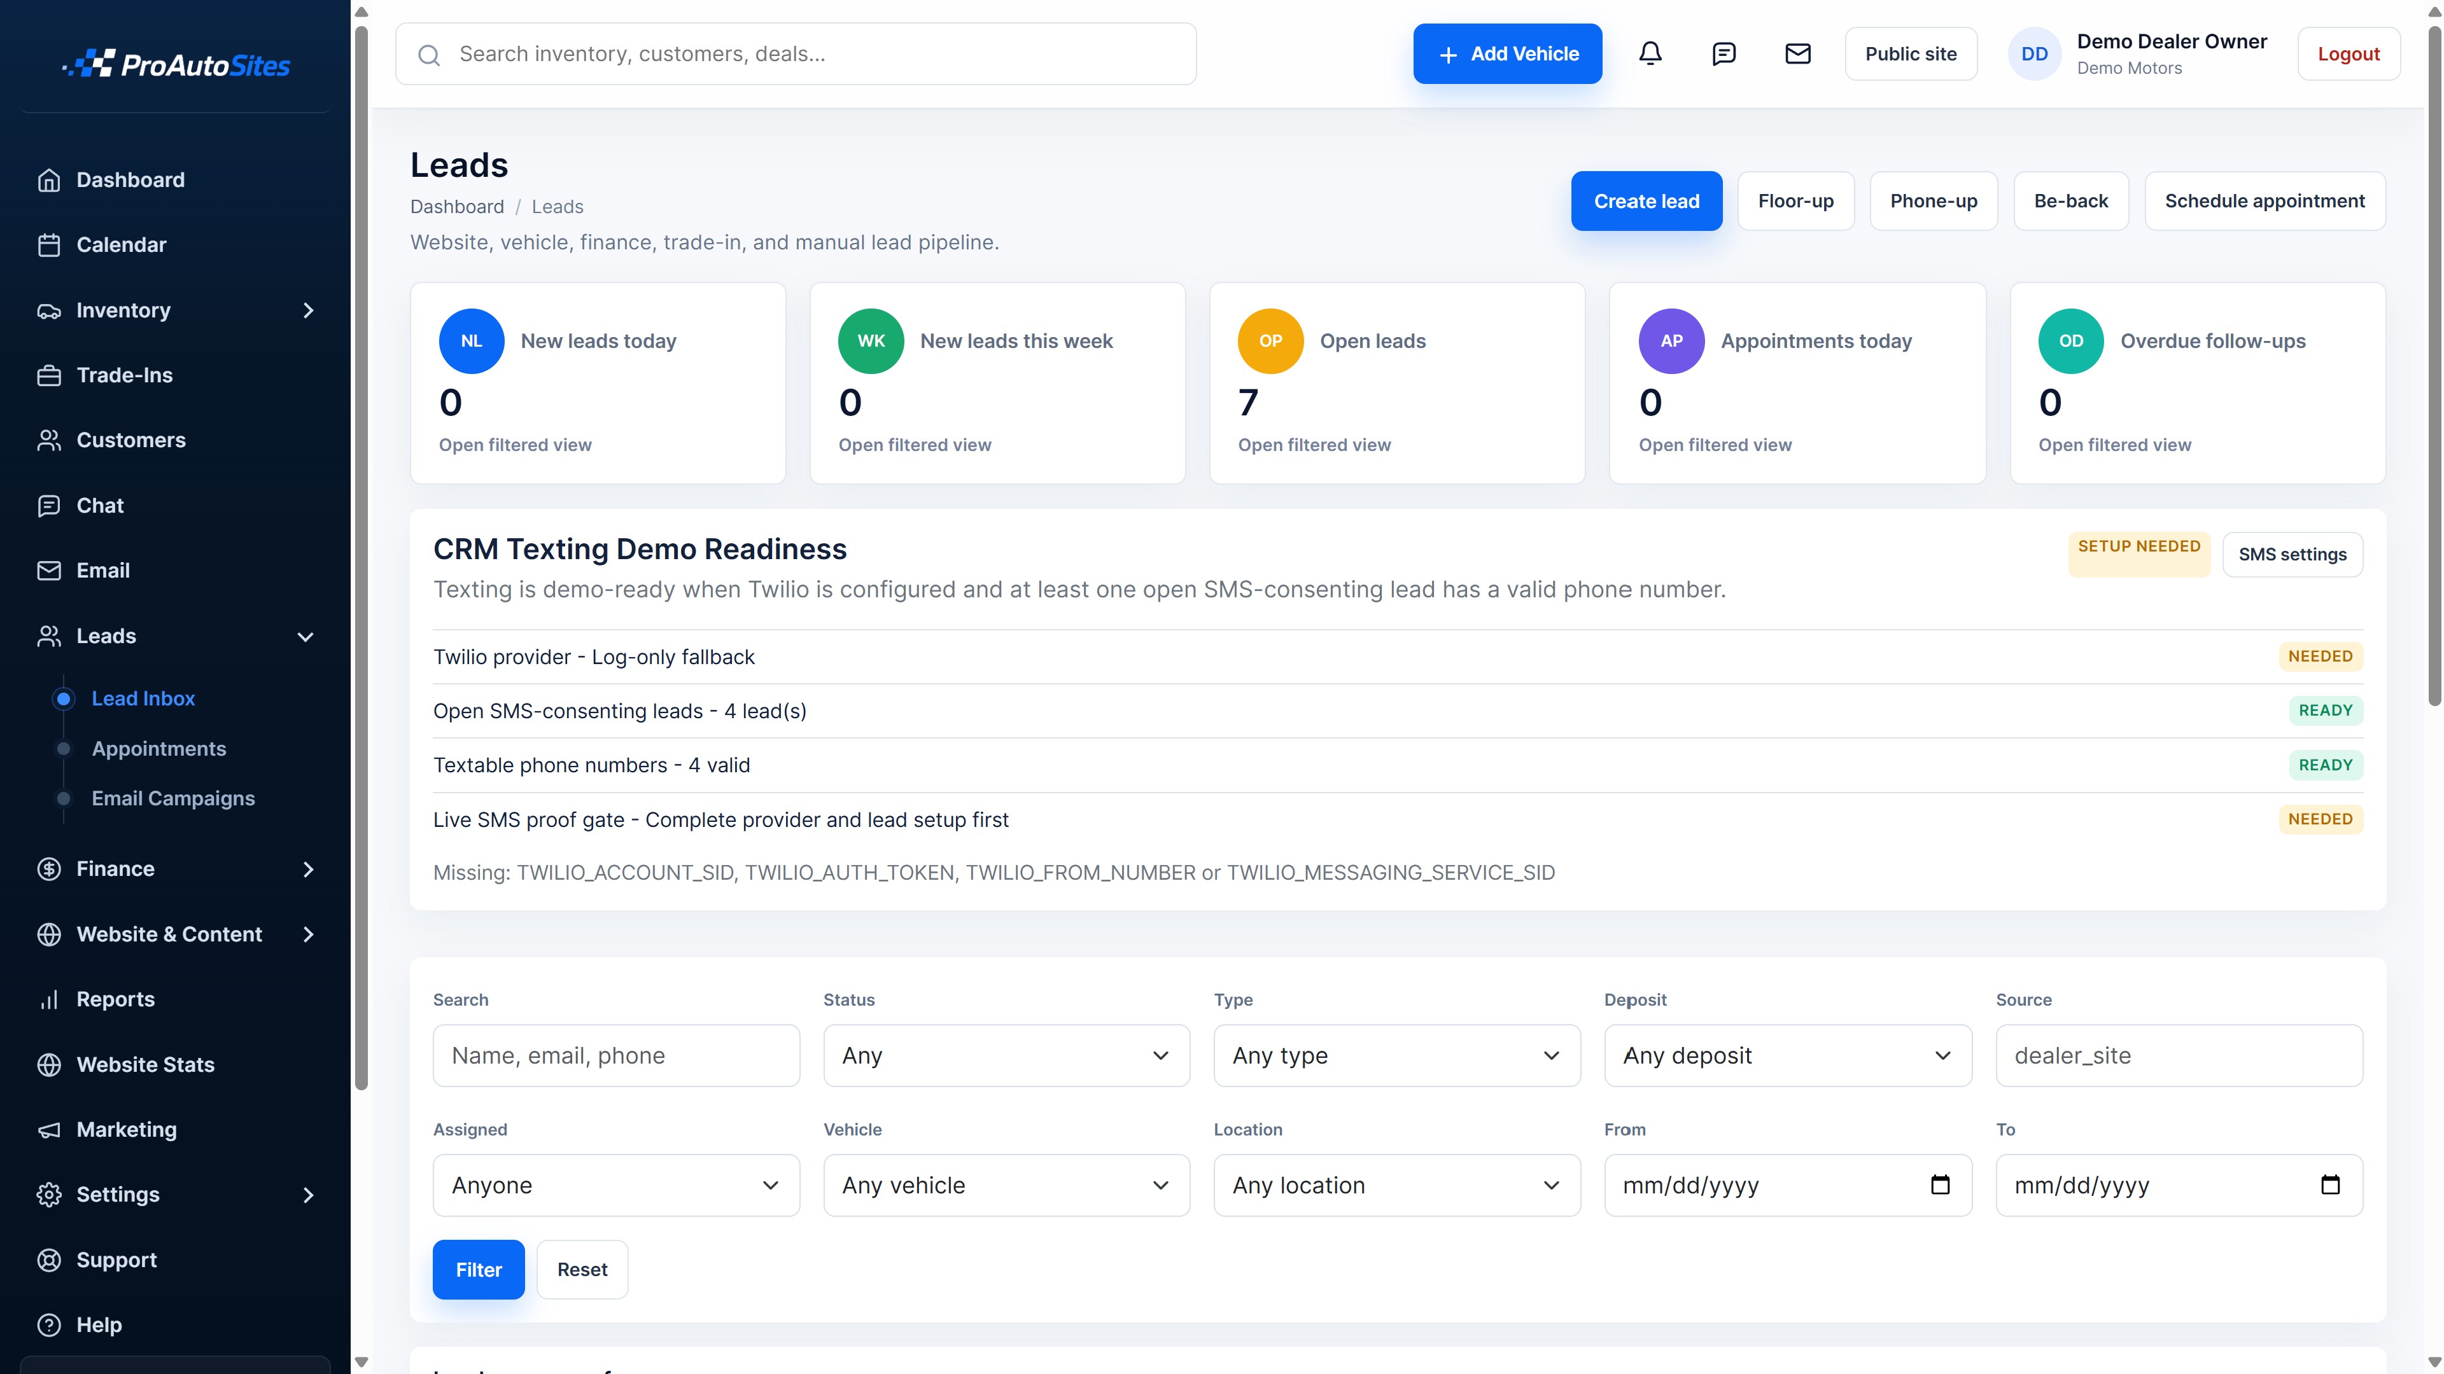Click the Finance dollar icon in sidebar

point(48,868)
